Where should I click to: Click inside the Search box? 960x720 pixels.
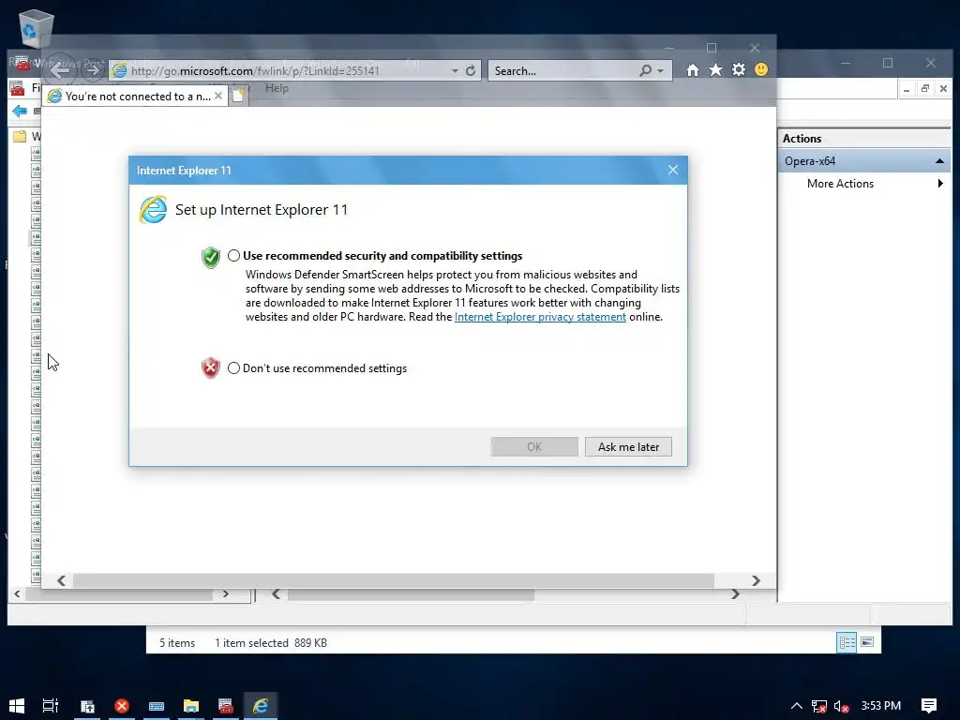(563, 70)
